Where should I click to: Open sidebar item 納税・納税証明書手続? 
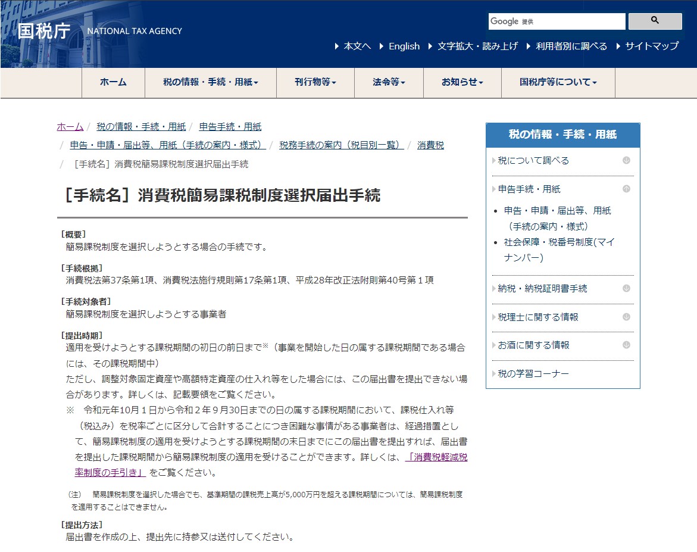click(x=542, y=289)
